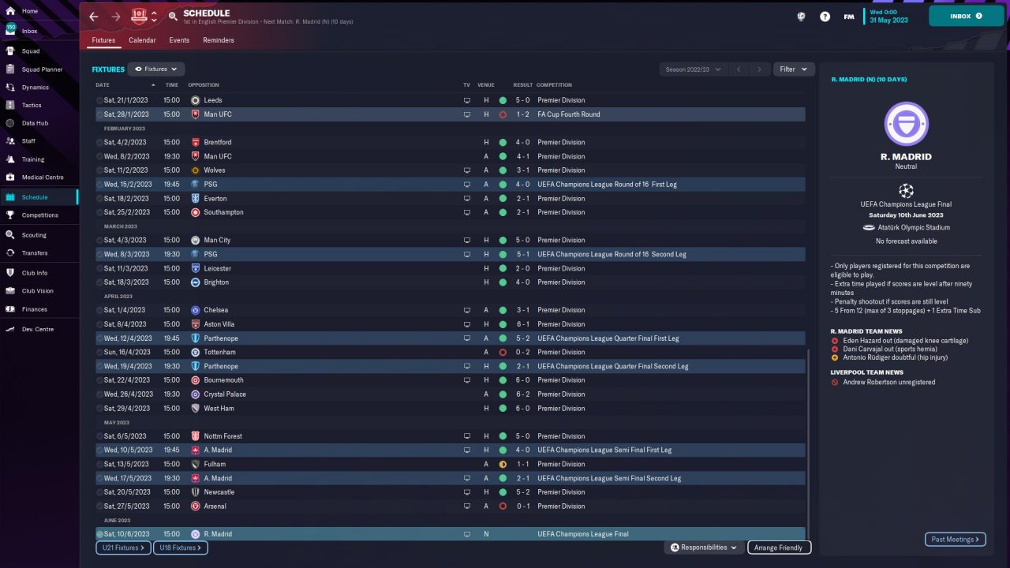Click the teal INBOX continue button
The height and width of the screenshot is (568, 1010).
click(967, 16)
